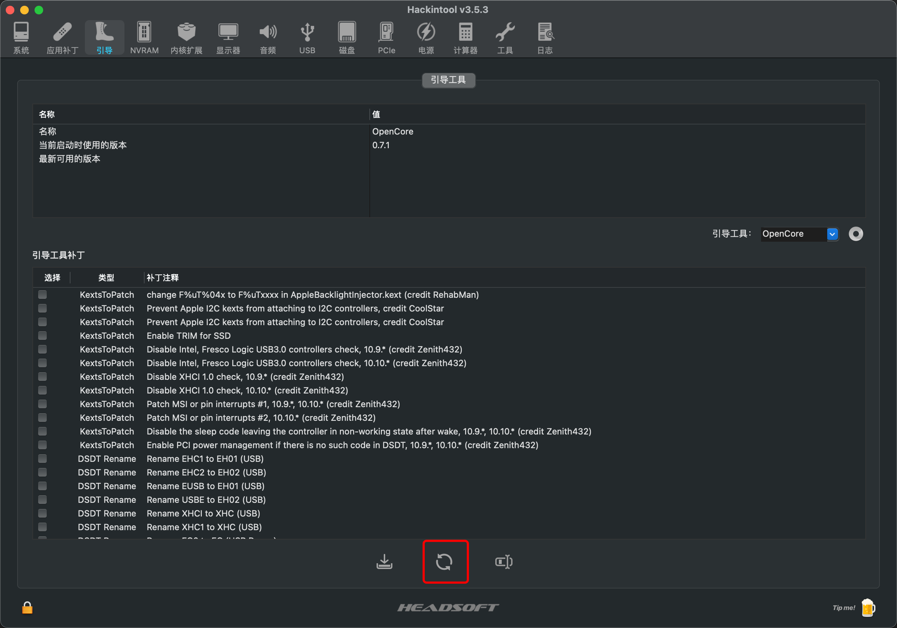Click the Enable TRIM for SSD patch comment
Viewport: 897px width, 628px height.
[189, 335]
